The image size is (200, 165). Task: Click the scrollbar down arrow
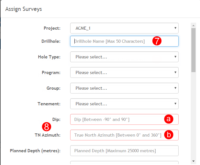click(x=193, y=161)
